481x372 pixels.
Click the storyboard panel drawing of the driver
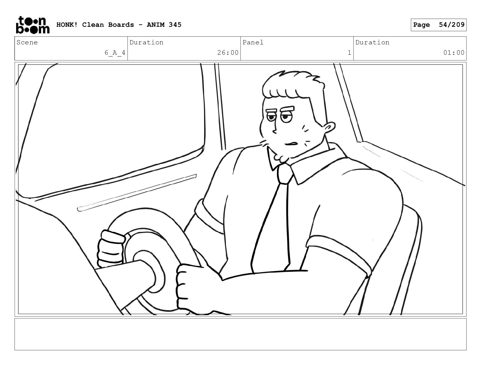(x=241, y=189)
